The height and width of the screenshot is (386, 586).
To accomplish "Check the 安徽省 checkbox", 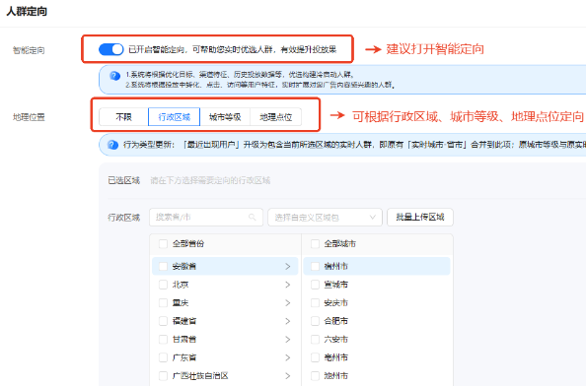I will (x=163, y=266).
